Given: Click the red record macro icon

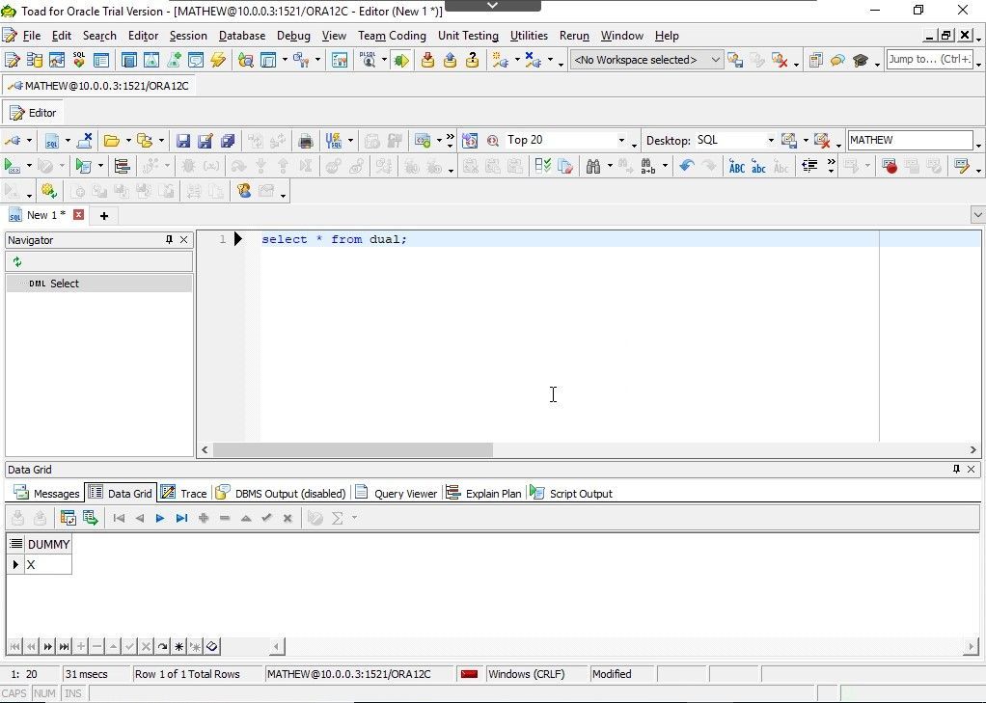Looking at the screenshot, I should coord(890,166).
